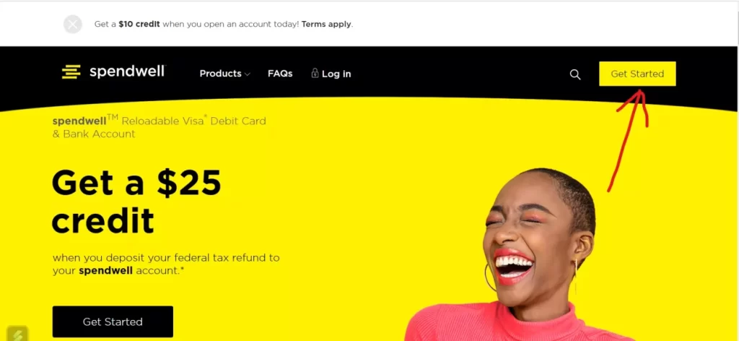Click the black Get Started hero button
The image size is (739, 341).
click(x=113, y=321)
